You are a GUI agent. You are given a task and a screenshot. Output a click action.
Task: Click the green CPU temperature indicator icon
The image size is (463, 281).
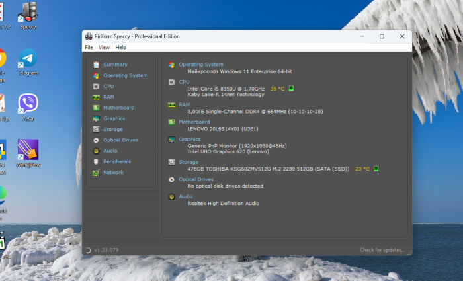[291, 88]
